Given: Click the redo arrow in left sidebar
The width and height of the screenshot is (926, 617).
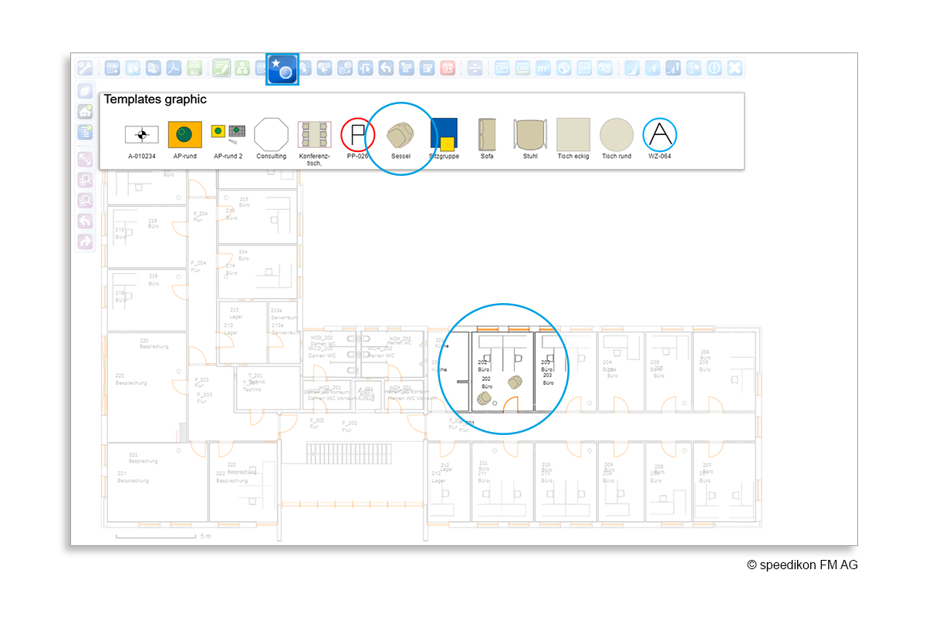Looking at the screenshot, I should click(85, 241).
